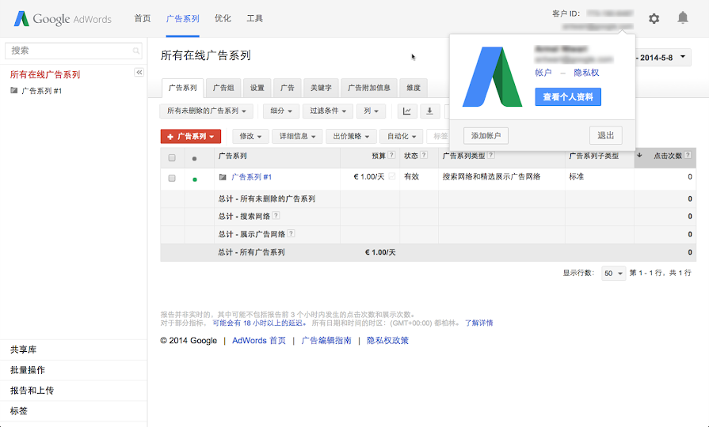This screenshot has width=709, height=427.
Task: Click into the 搜索 input field
Action: tap(70, 51)
